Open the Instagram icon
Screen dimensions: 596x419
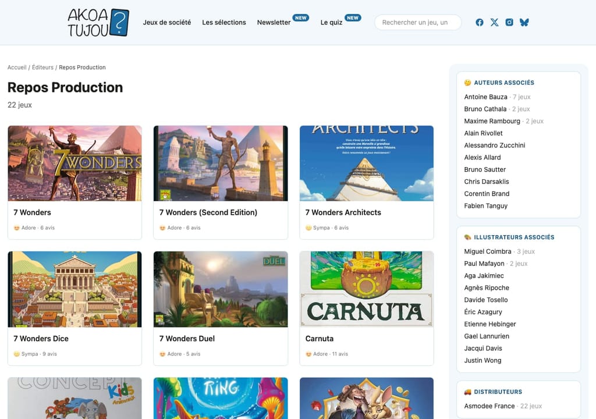point(509,23)
